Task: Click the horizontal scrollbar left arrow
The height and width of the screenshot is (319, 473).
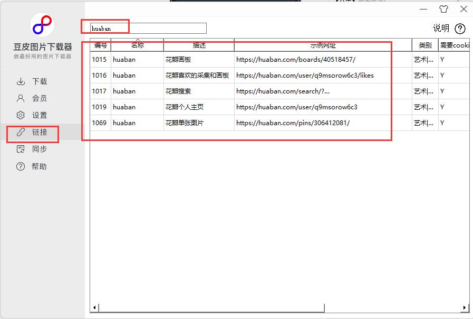Action: pyautogui.click(x=94, y=307)
